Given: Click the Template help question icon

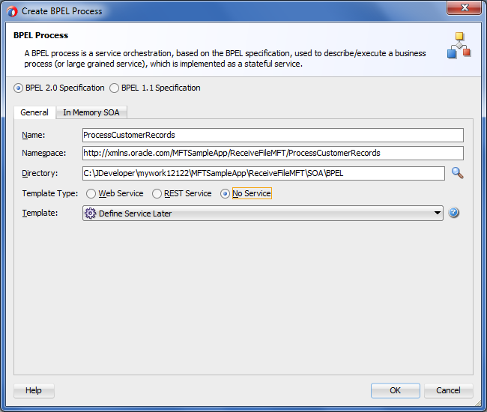Looking at the screenshot, I should [x=453, y=213].
